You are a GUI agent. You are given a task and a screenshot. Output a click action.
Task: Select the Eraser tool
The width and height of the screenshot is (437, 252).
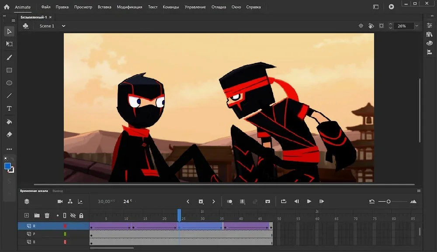point(9,135)
